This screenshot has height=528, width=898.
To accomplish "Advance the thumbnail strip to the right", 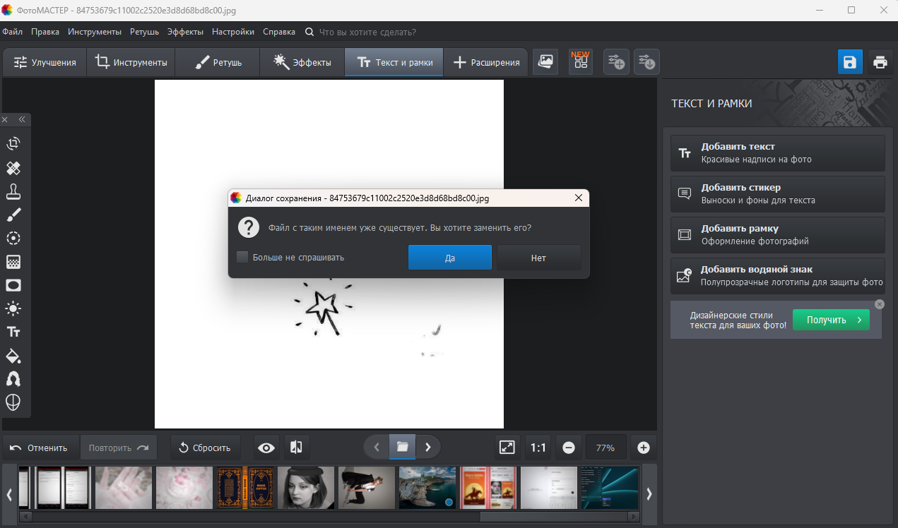I will (649, 494).
